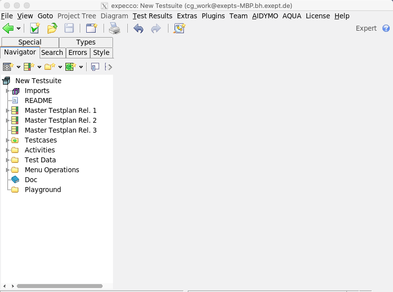The image size is (393, 292).
Task: Switch to the Errors tab
Action: pos(78,52)
